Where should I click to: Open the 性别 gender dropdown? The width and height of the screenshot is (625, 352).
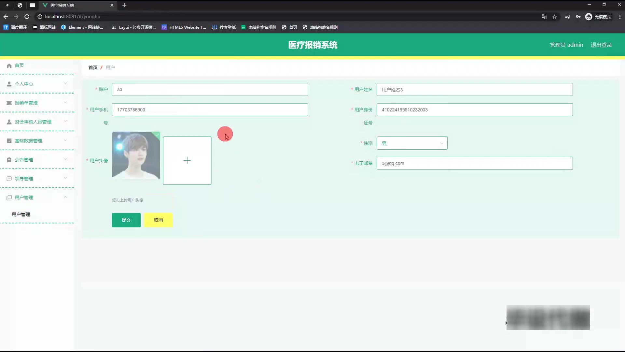[x=412, y=143]
